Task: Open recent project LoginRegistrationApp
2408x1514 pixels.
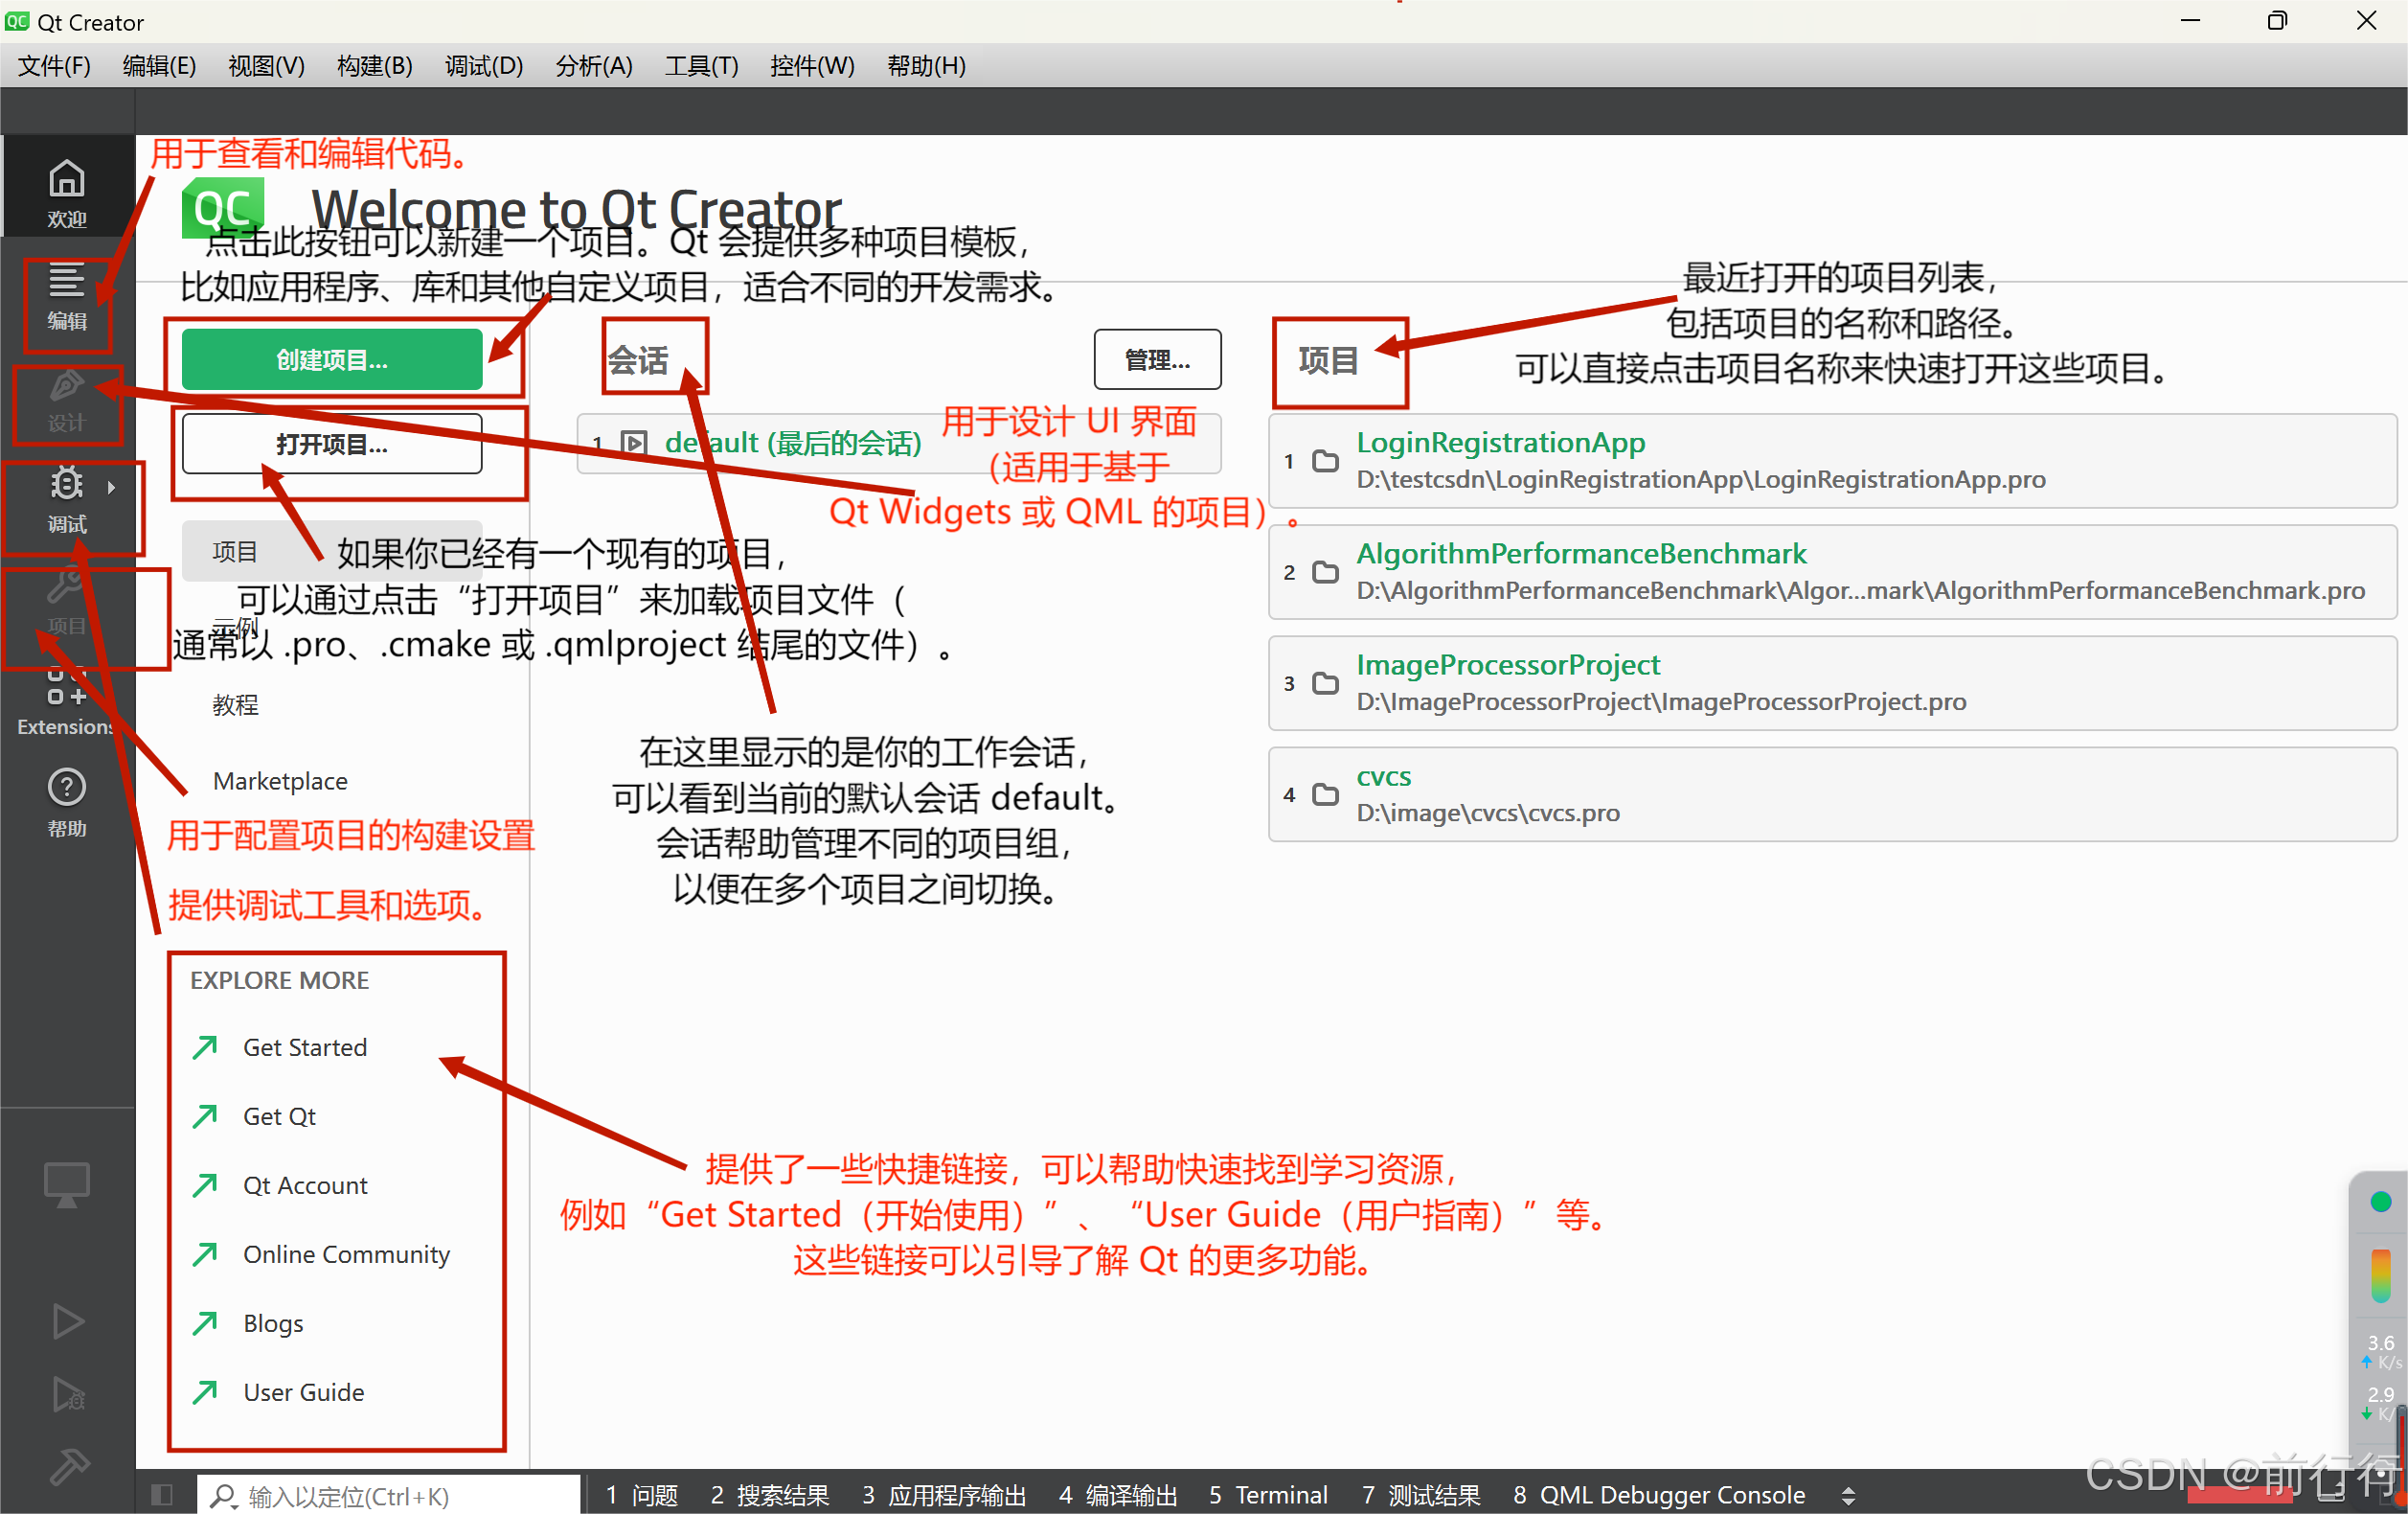Action: (1500, 443)
